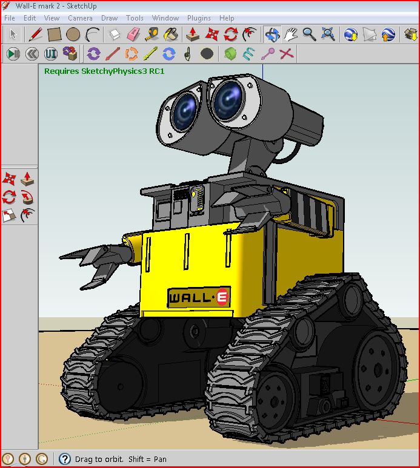This screenshot has height=468, width=420.
Task: Click status text 'Drag to orbit. Shift = Pan'
Action: point(121,459)
